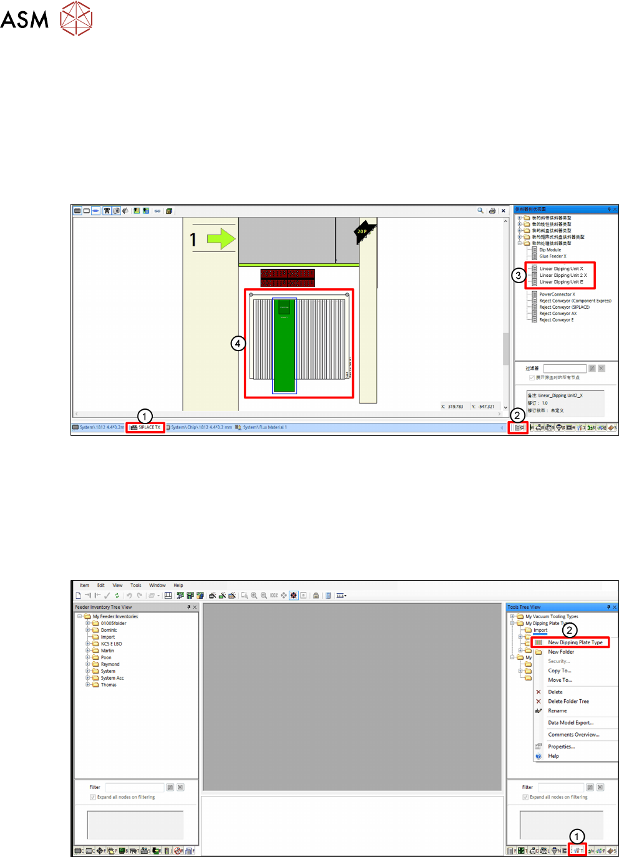619x857 pixels.
Task: Click the pan four-arrow toolbar icon
Action: tap(284, 596)
